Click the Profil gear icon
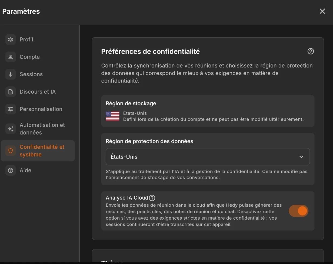This screenshot has width=333, height=264. pos(11,40)
